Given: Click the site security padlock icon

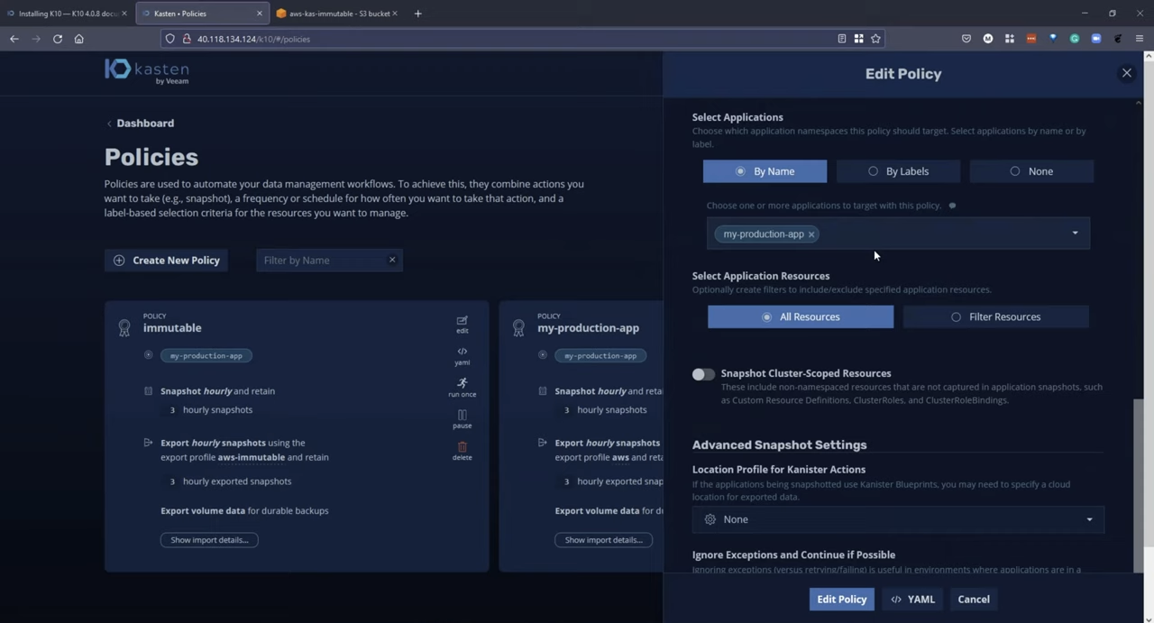Looking at the screenshot, I should (187, 39).
